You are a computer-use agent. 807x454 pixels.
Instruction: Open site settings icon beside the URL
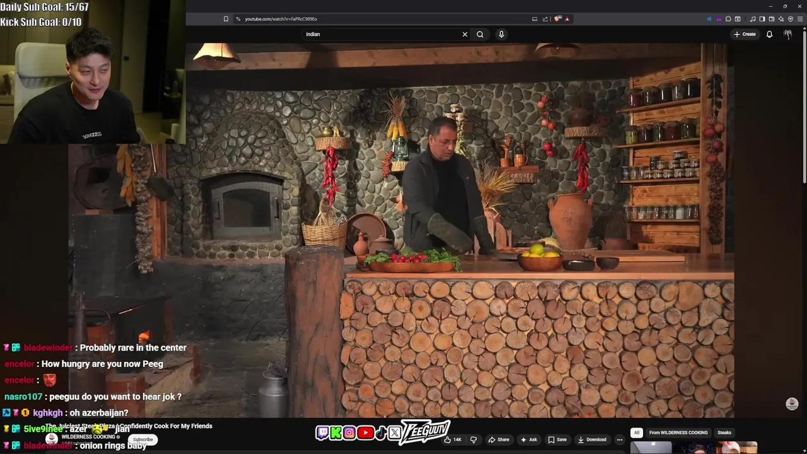pos(238,19)
